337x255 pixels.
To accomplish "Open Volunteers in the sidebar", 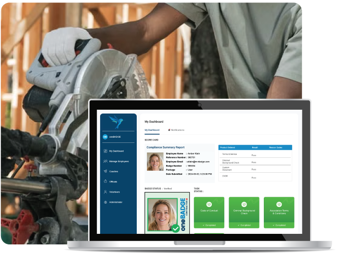I will [x=112, y=192].
